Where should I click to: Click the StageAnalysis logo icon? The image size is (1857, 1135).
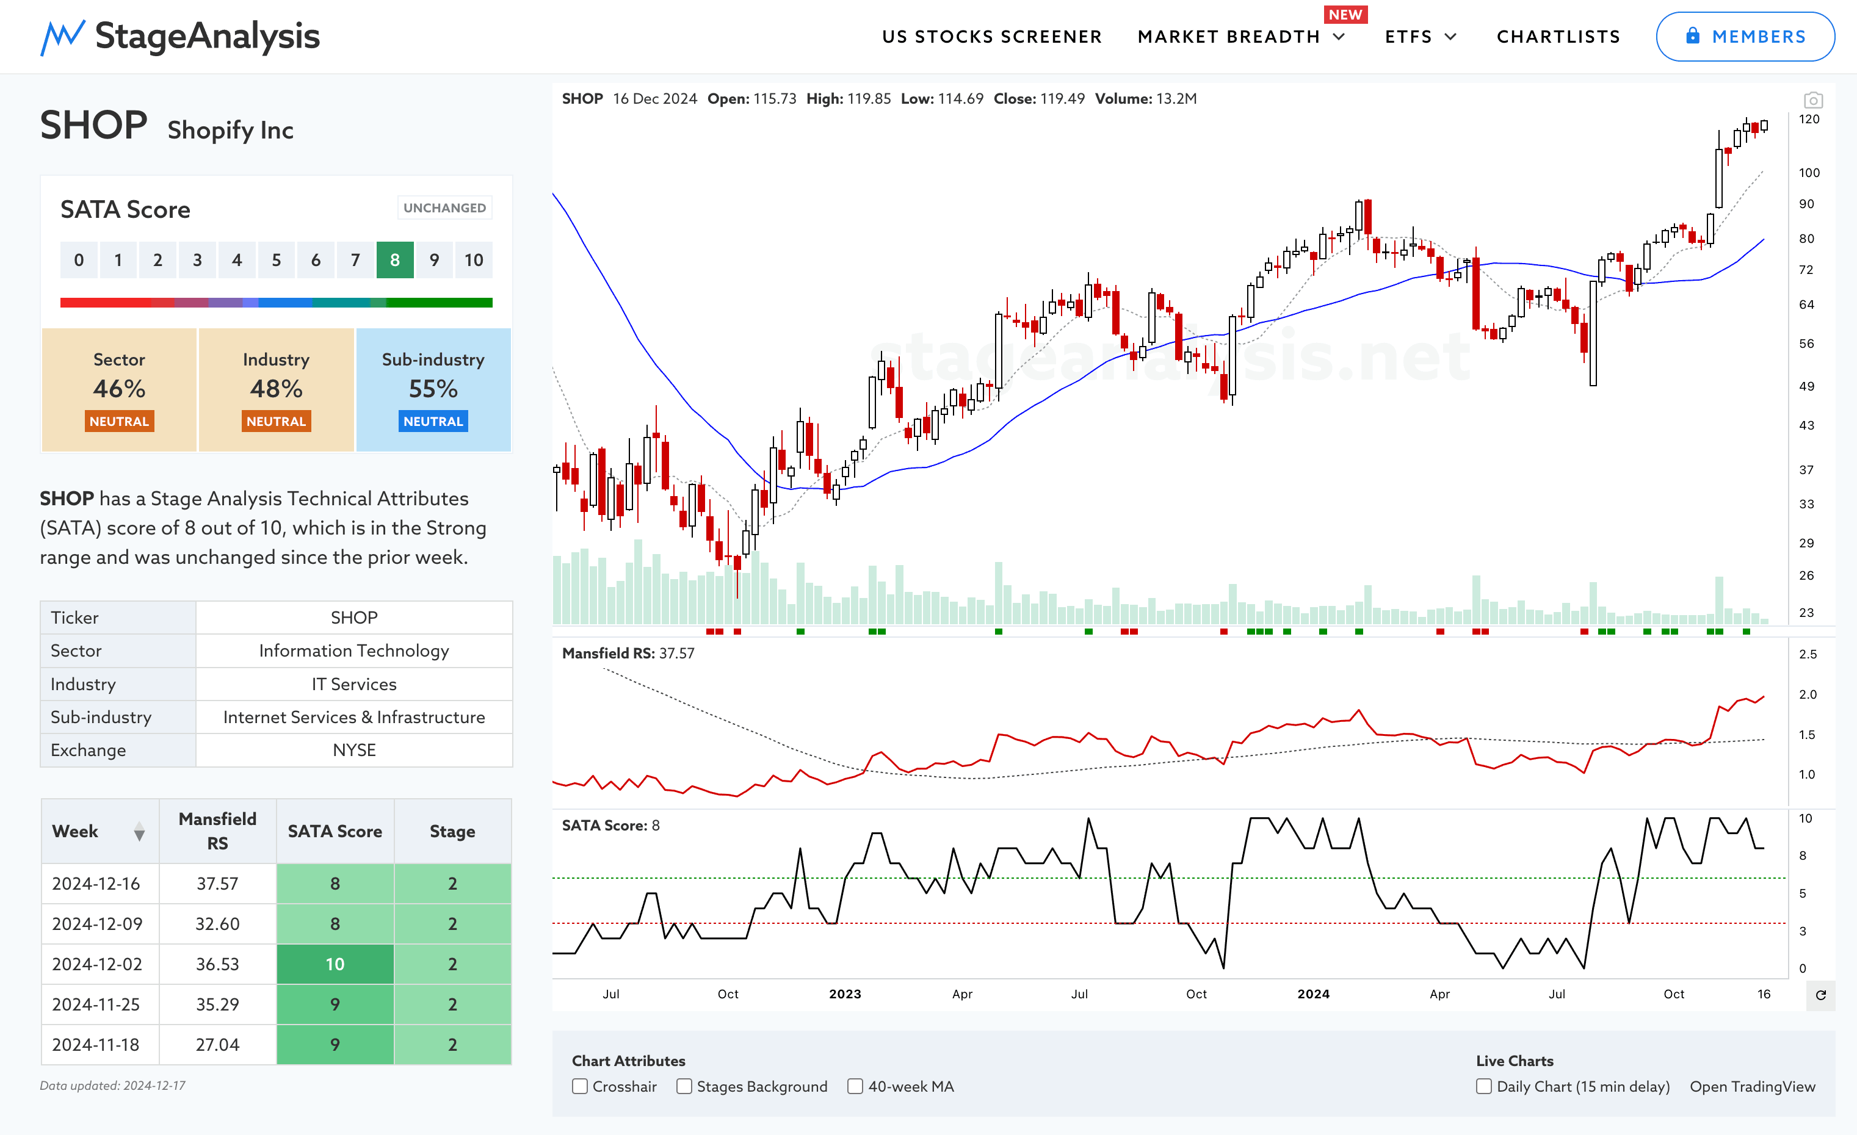pyautogui.click(x=62, y=37)
